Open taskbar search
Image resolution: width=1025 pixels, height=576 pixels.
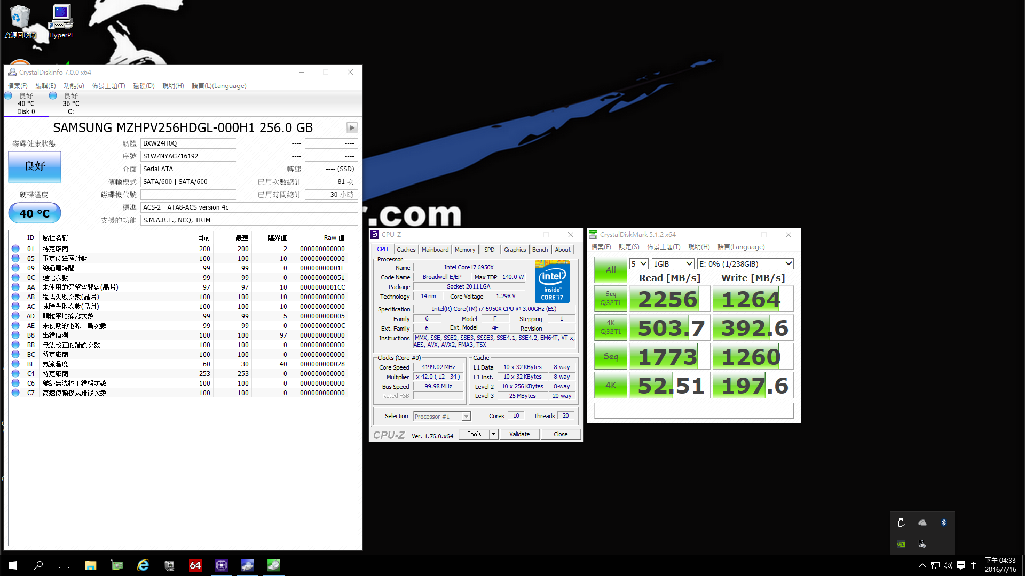pyautogui.click(x=38, y=565)
